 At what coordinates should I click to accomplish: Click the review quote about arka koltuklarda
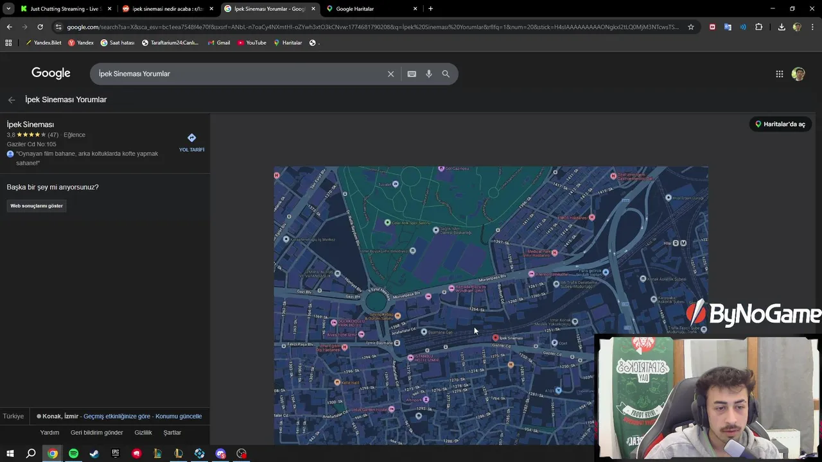tap(87, 158)
